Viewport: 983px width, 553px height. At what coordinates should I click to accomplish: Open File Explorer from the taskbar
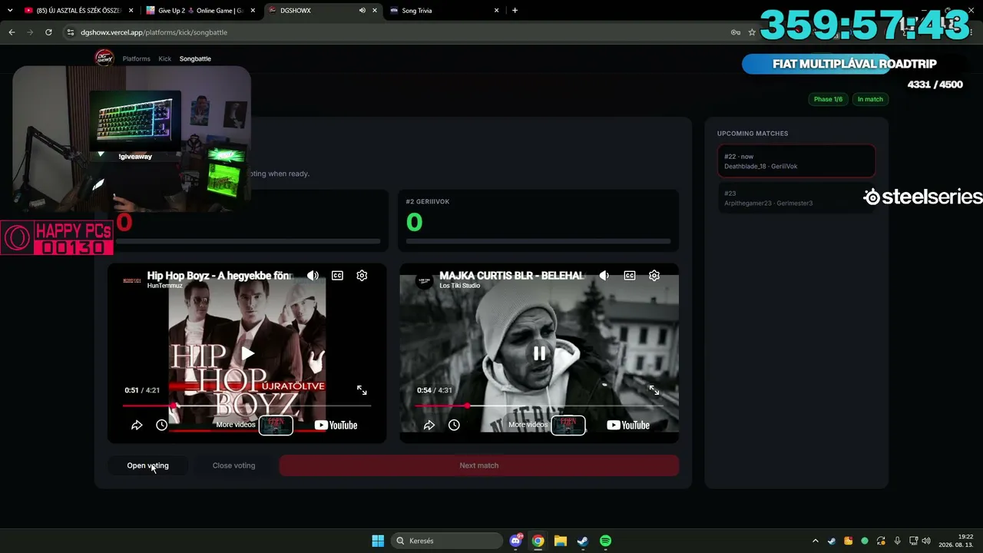pos(561,541)
